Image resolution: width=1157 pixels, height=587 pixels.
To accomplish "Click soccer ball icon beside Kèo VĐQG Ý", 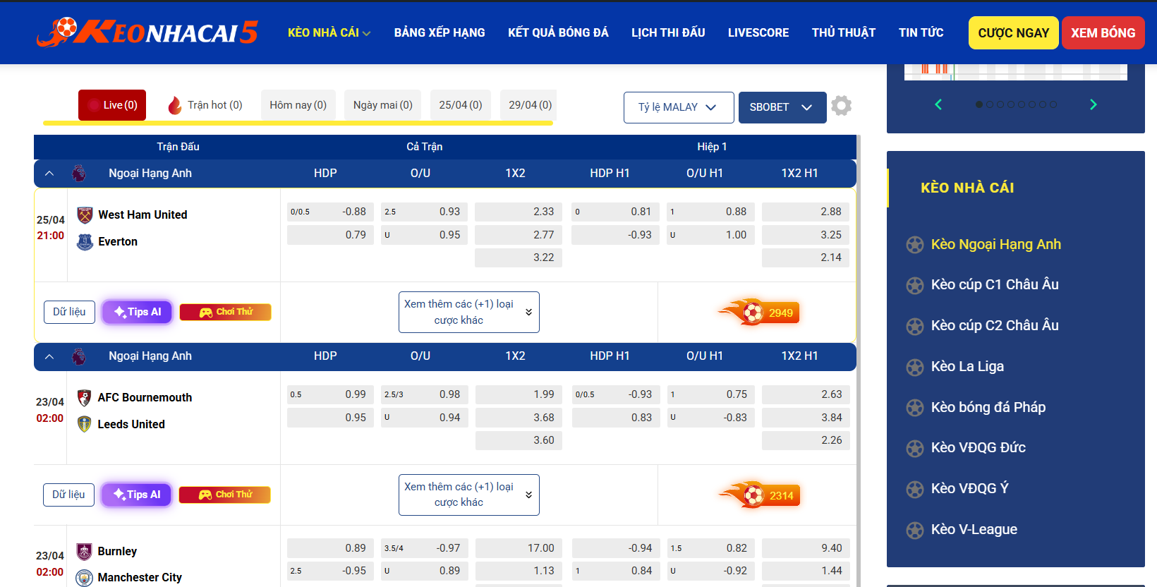I will [915, 489].
